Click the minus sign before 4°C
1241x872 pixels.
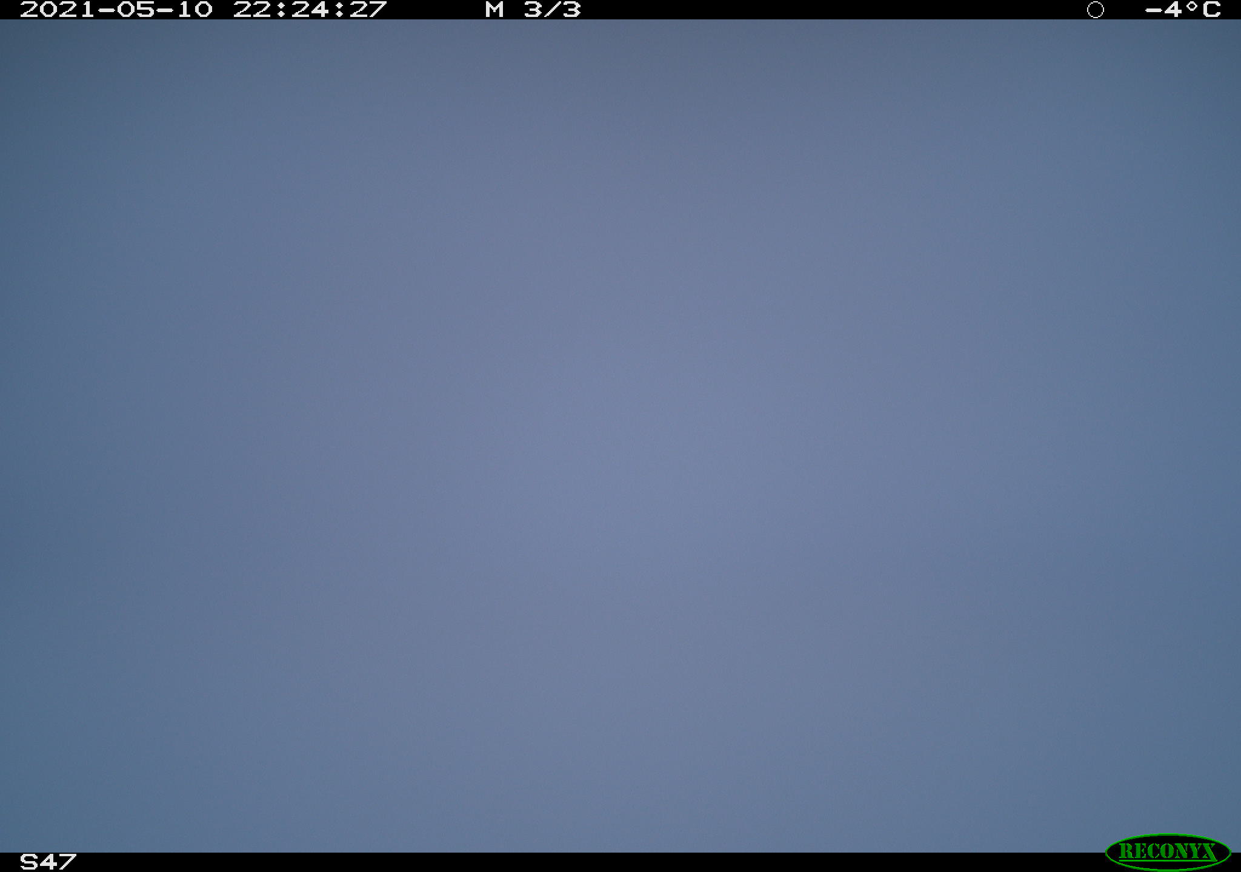click(1153, 10)
